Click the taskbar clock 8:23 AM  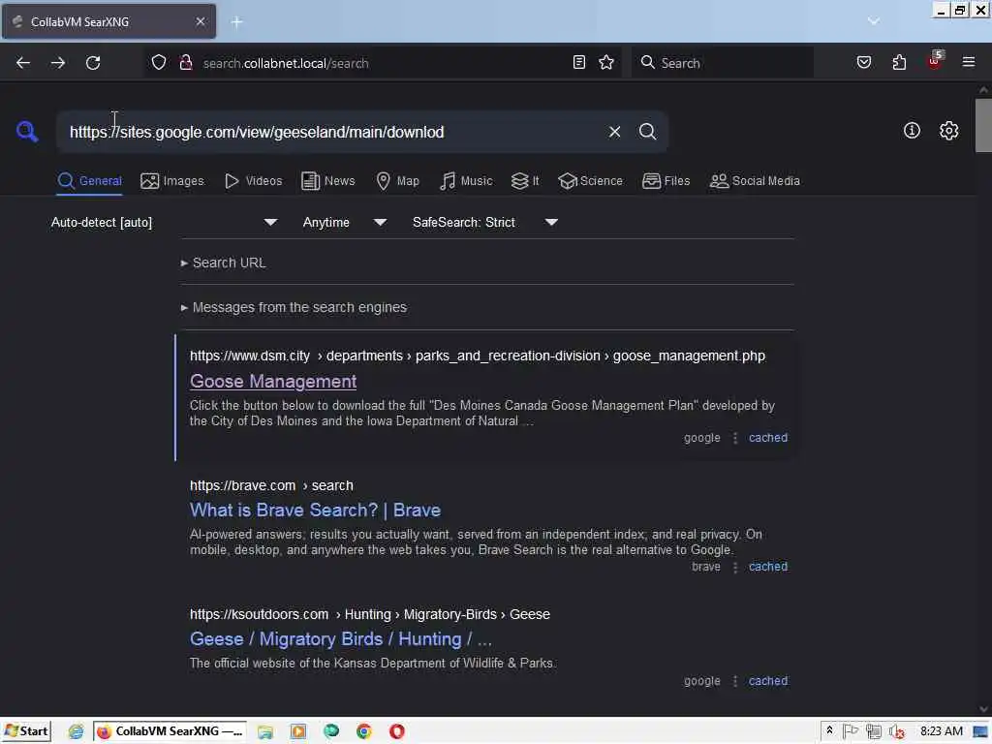pos(942,731)
